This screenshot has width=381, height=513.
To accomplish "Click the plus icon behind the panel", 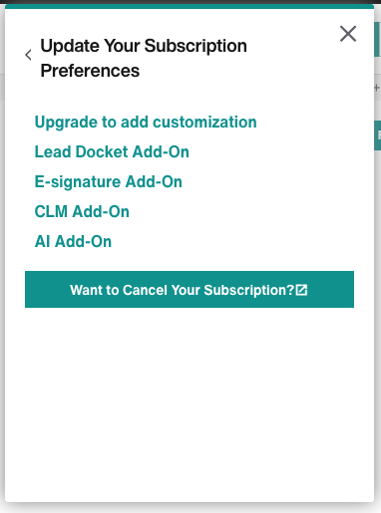I will (x=377, y=88).
